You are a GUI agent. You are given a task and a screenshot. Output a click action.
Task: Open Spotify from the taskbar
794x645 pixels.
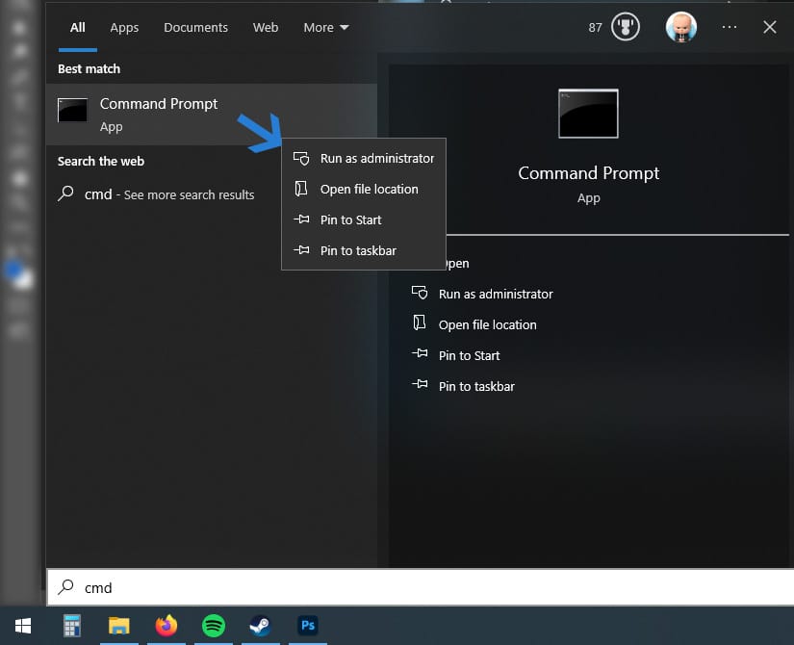214,627
